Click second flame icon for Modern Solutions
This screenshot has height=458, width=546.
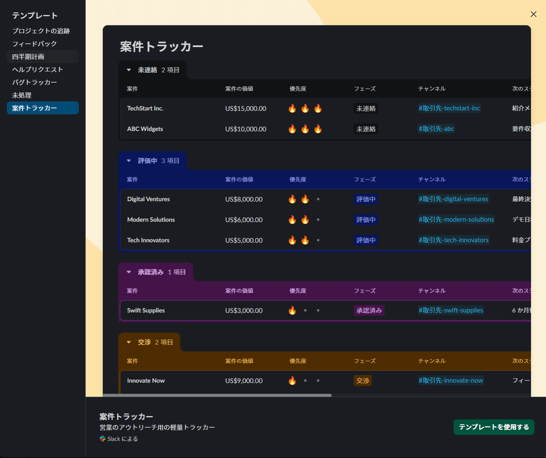pos(305,219)
